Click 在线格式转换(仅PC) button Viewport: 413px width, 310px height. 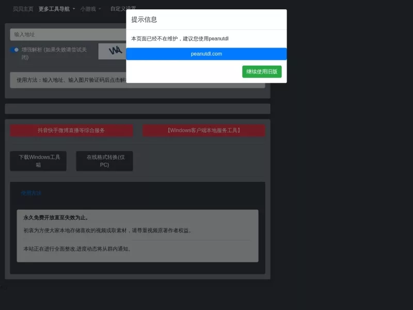[x=105, y=161]
